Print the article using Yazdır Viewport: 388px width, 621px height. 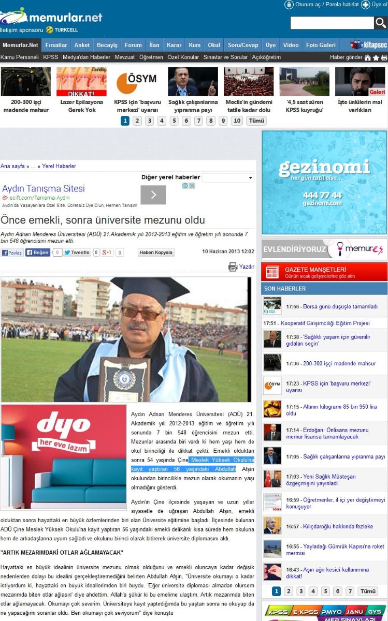(241, 267)
